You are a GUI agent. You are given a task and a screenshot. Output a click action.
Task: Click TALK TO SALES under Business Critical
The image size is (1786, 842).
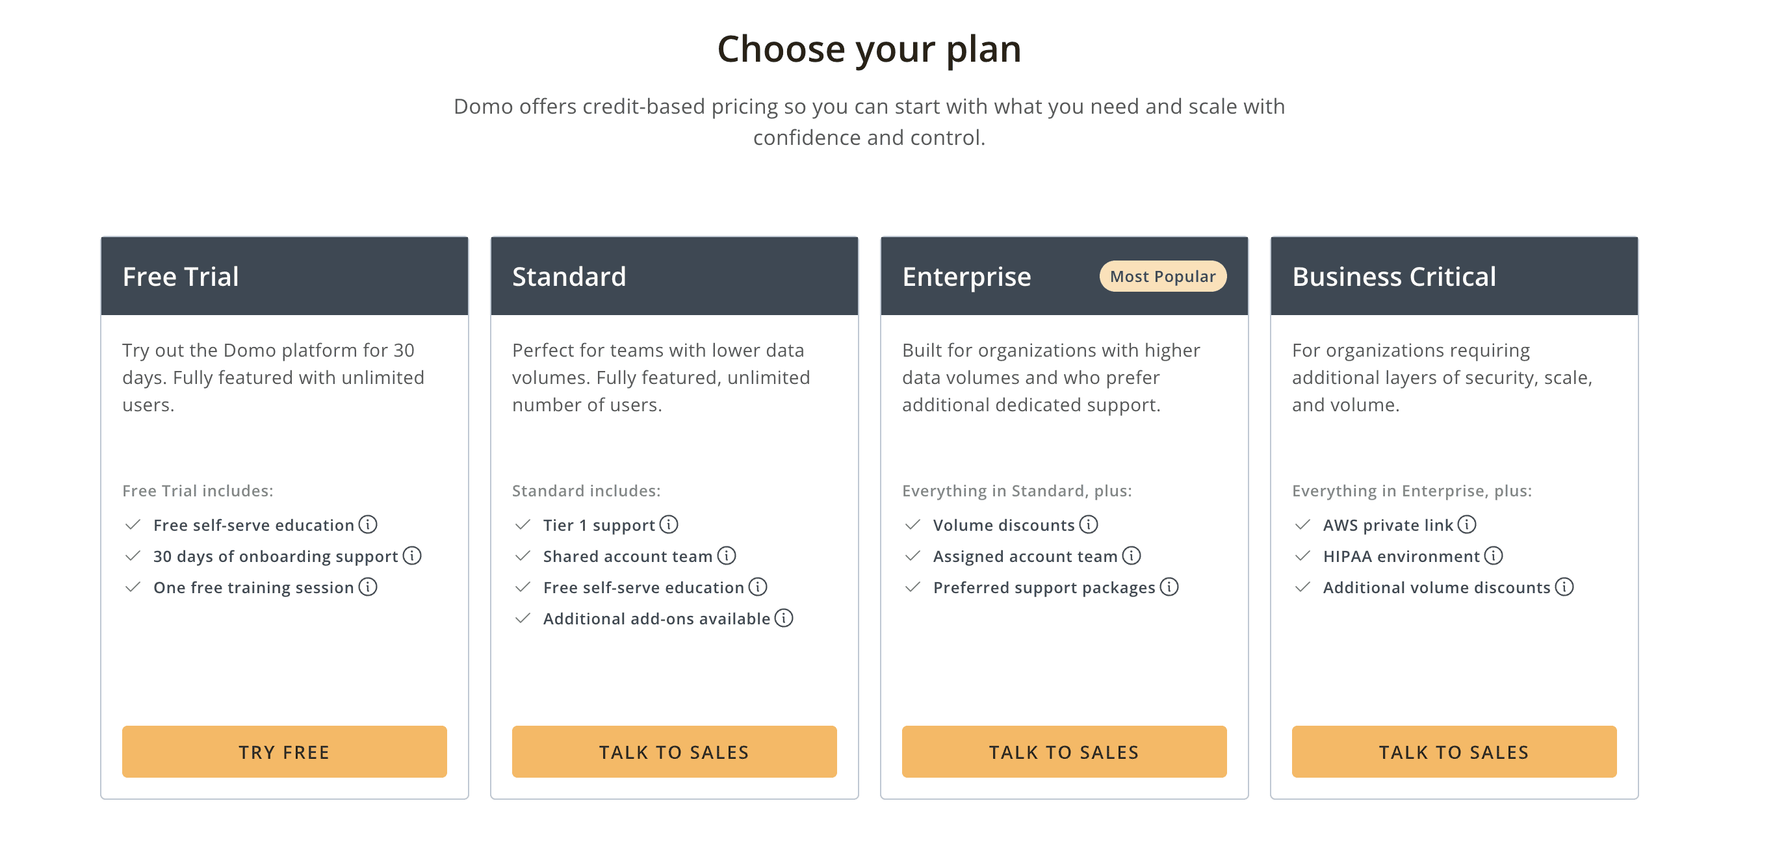[1454, 751]
